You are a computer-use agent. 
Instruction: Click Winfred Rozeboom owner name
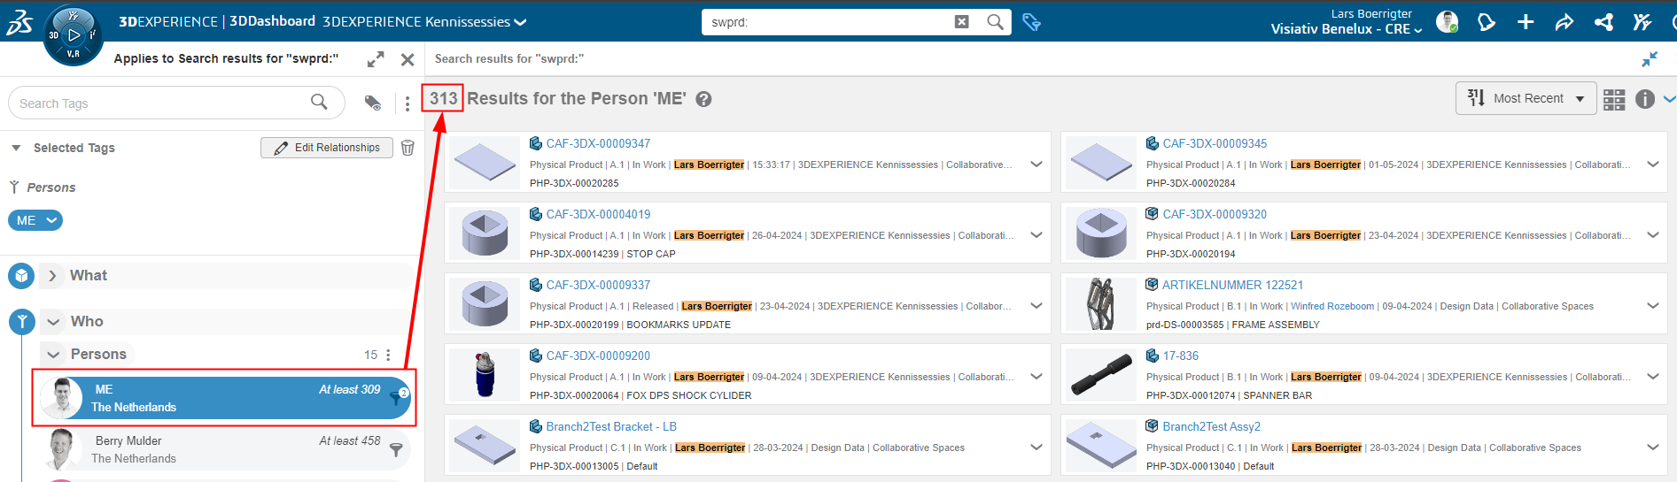pyautogui.click(x=1332, y=306)
